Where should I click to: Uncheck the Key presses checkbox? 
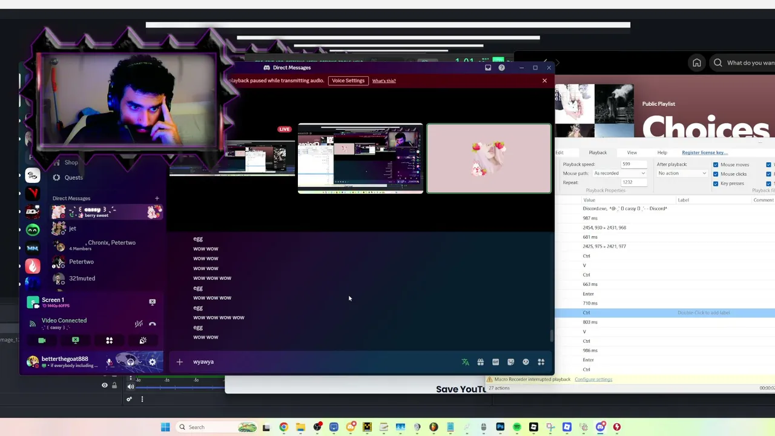pos(716,183)
